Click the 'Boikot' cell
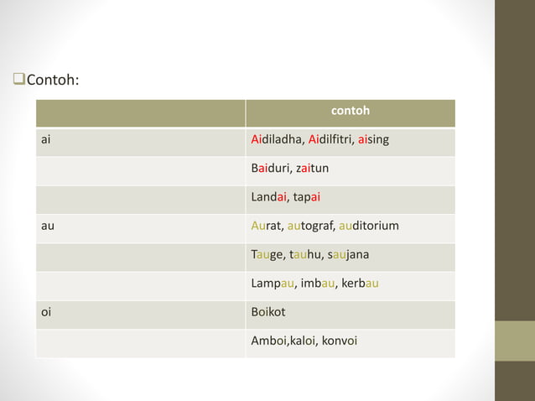 pos(350,312)
